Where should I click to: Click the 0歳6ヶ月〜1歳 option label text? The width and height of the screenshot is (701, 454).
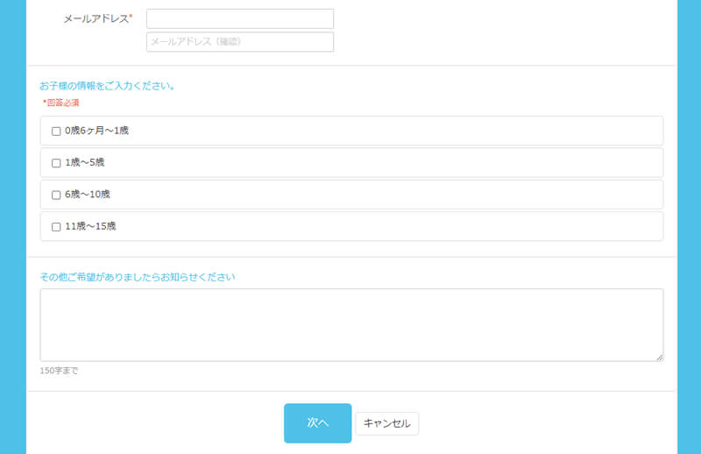(x=96, y=131)
